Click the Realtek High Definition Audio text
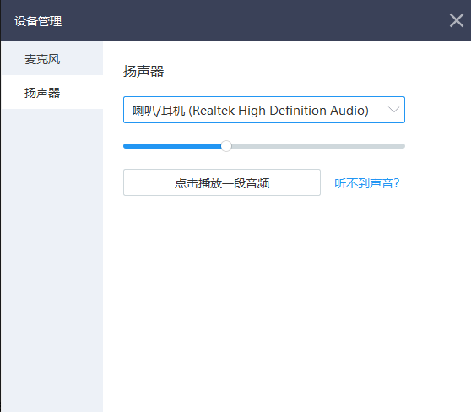Screen dimensions: 471x412 tap(279, 111)
